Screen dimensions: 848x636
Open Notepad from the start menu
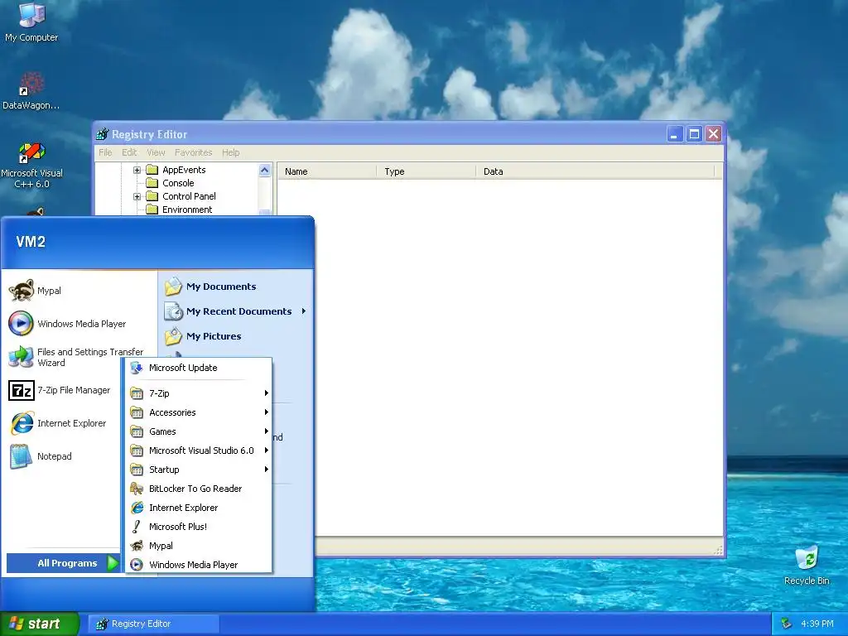point(41,456)
